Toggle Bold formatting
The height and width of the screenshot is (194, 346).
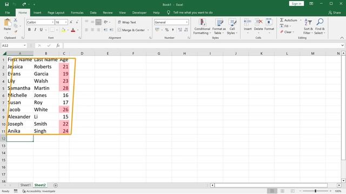coord(29,30)
